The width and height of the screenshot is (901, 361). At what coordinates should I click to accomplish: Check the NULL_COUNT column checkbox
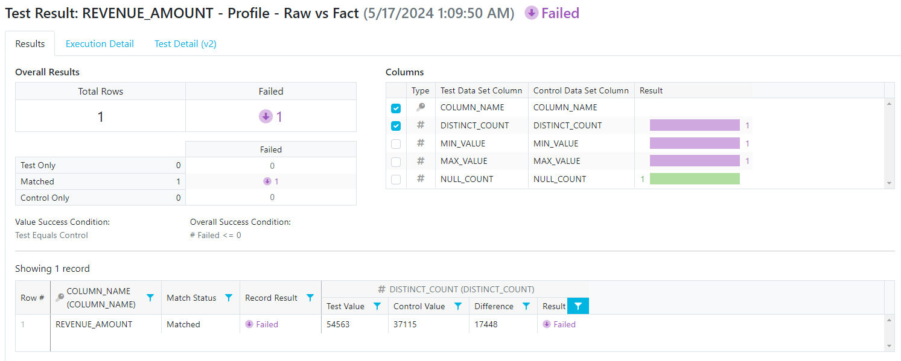coord(396,180)
